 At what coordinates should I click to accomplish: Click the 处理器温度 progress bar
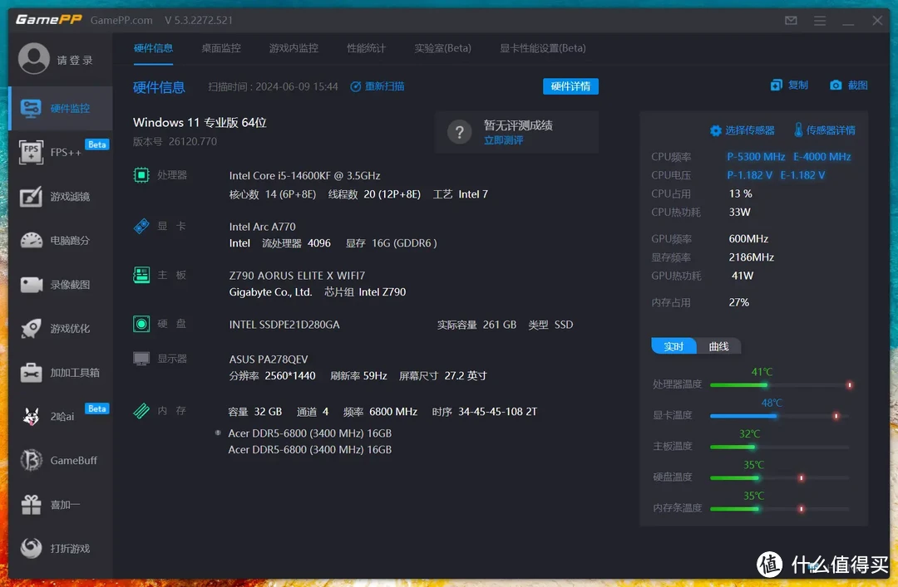(781, 385)
